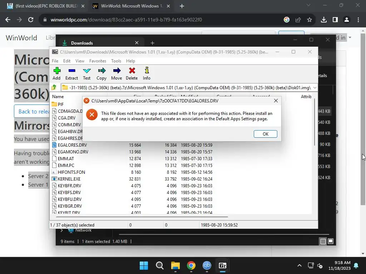Open Chrome's downloads icon
The width and height of the screenshot is (366, 274).
[323, 20]
